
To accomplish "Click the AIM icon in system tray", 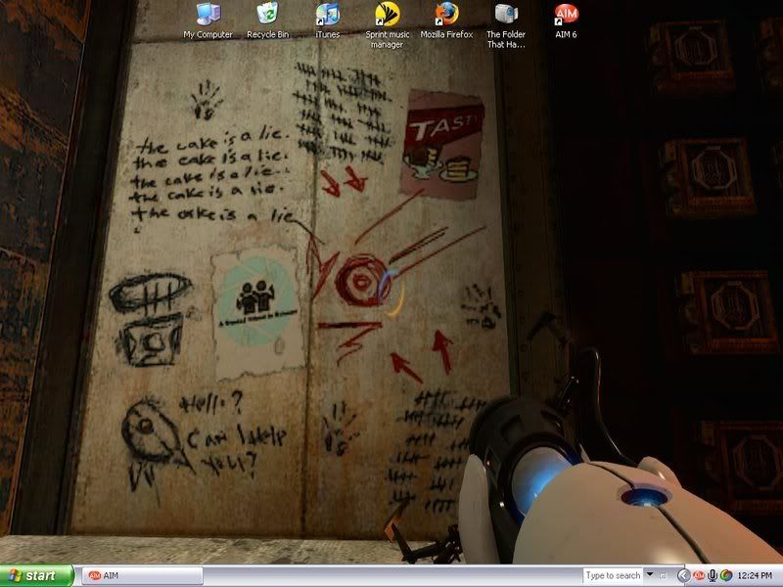I will click(699, 575).
